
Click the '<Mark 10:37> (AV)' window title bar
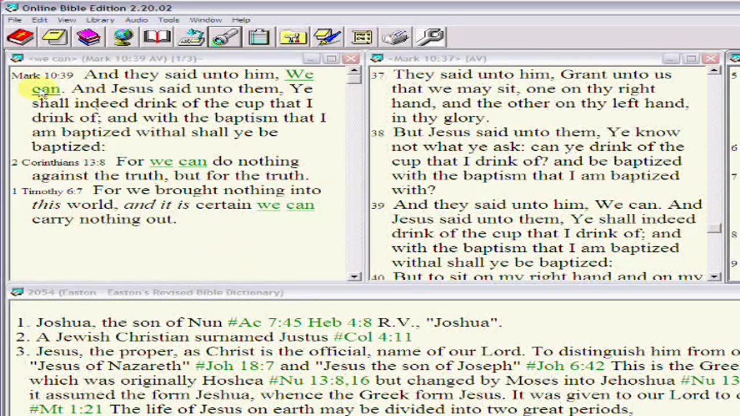[545, 58]
